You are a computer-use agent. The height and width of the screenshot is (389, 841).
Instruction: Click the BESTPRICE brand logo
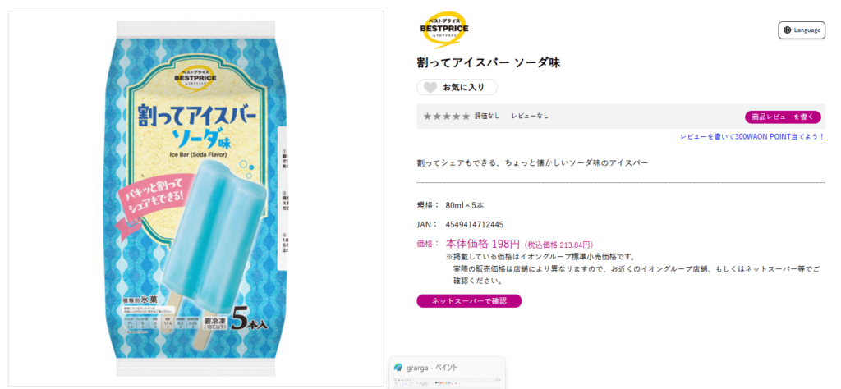pos(443,31)
